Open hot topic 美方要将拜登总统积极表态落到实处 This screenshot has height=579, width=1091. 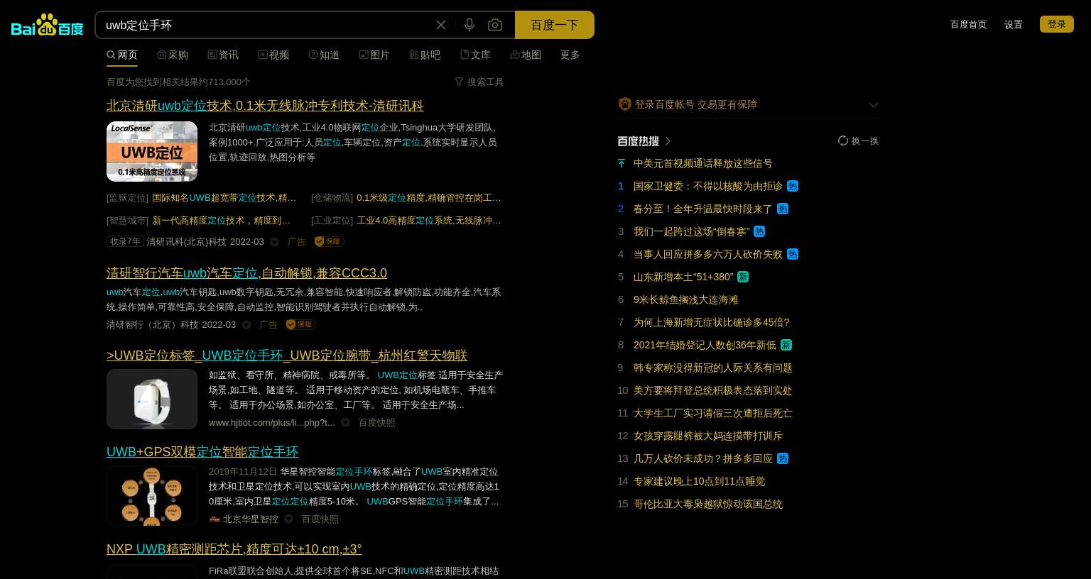713,390
